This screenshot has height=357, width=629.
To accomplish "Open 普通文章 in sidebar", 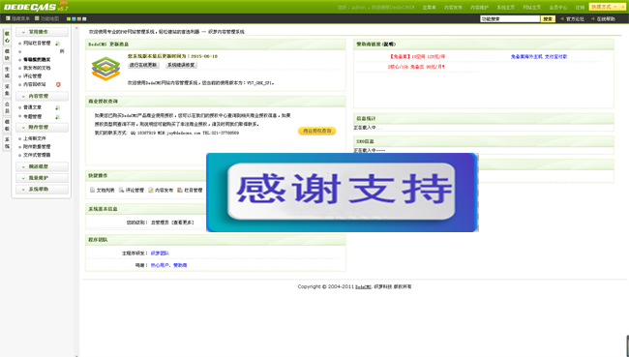I will [x=33, y=107].
